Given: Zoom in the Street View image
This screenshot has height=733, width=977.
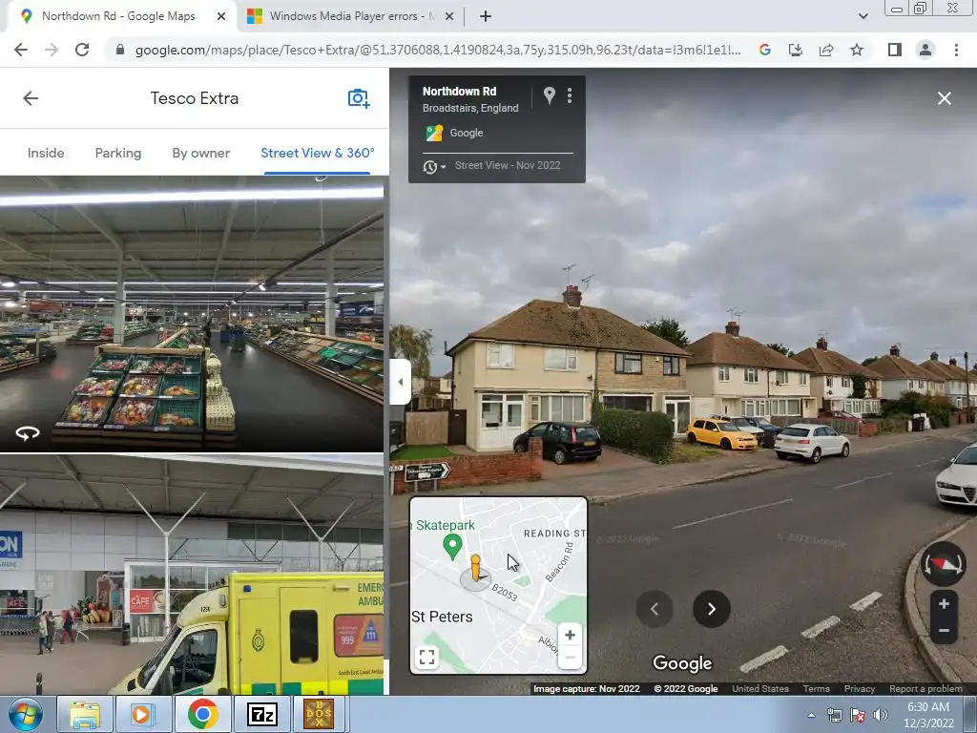Looking at the screenshot, I should 944,604.
